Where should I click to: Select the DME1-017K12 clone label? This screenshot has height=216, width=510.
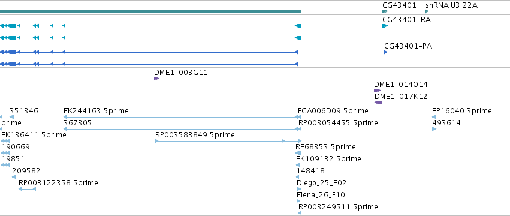pyautogui.click(x=401, y=97)
